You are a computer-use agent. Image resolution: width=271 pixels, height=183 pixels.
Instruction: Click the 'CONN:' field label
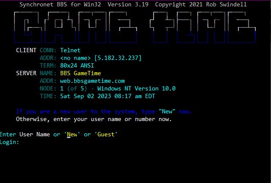coord(48,51)
